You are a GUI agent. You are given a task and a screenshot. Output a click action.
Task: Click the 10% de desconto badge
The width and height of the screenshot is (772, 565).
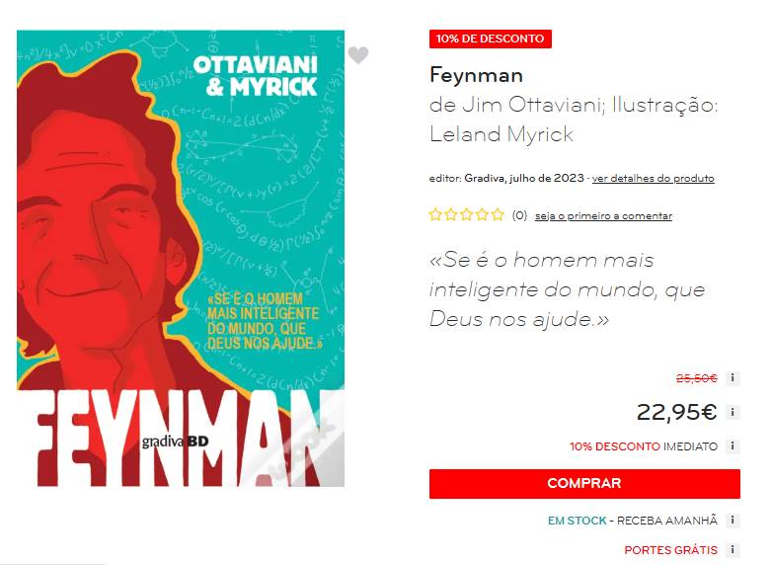click(491, 39)
